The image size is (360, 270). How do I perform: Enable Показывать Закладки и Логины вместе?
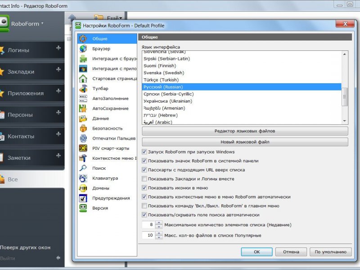144,179
